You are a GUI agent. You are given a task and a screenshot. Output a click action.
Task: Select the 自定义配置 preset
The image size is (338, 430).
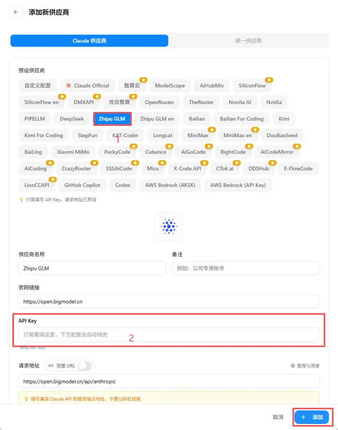coord(38,86)
